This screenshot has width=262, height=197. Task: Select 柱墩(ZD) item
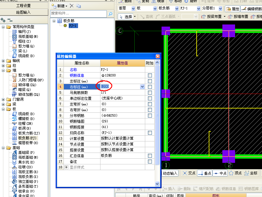point(25,167)
